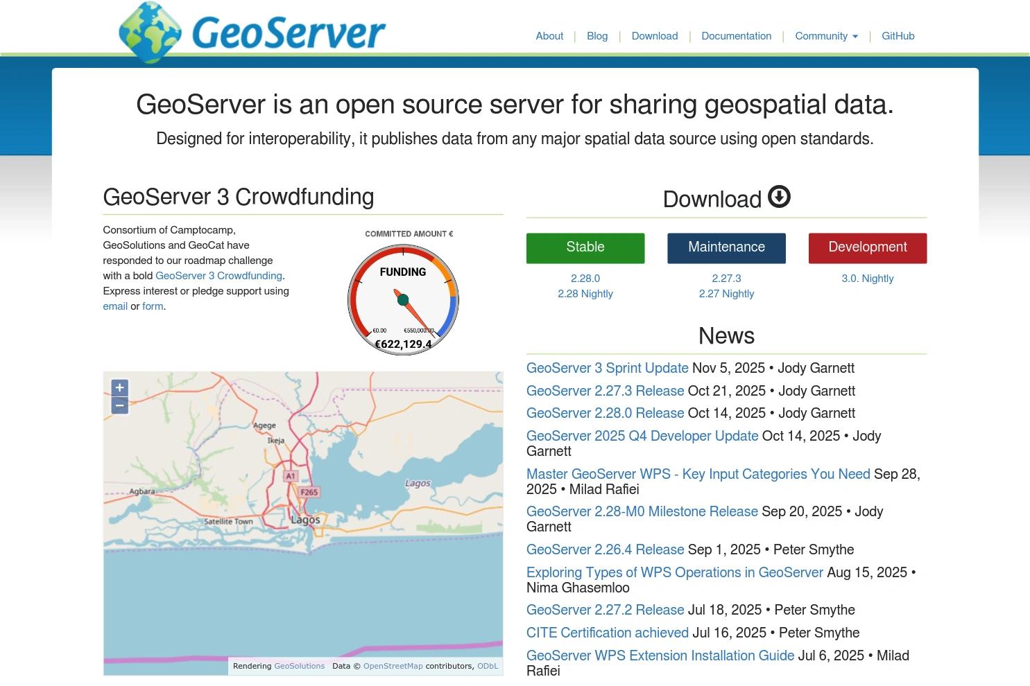Open Exploring Types of WPS Operations article
The image size is (1030, 686).
(675, 572)
